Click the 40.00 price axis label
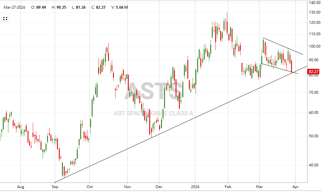Screen dimensions: 322x193 point(314,165)
